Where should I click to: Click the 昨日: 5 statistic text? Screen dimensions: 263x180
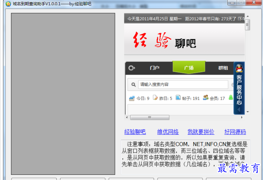(166, 98)
